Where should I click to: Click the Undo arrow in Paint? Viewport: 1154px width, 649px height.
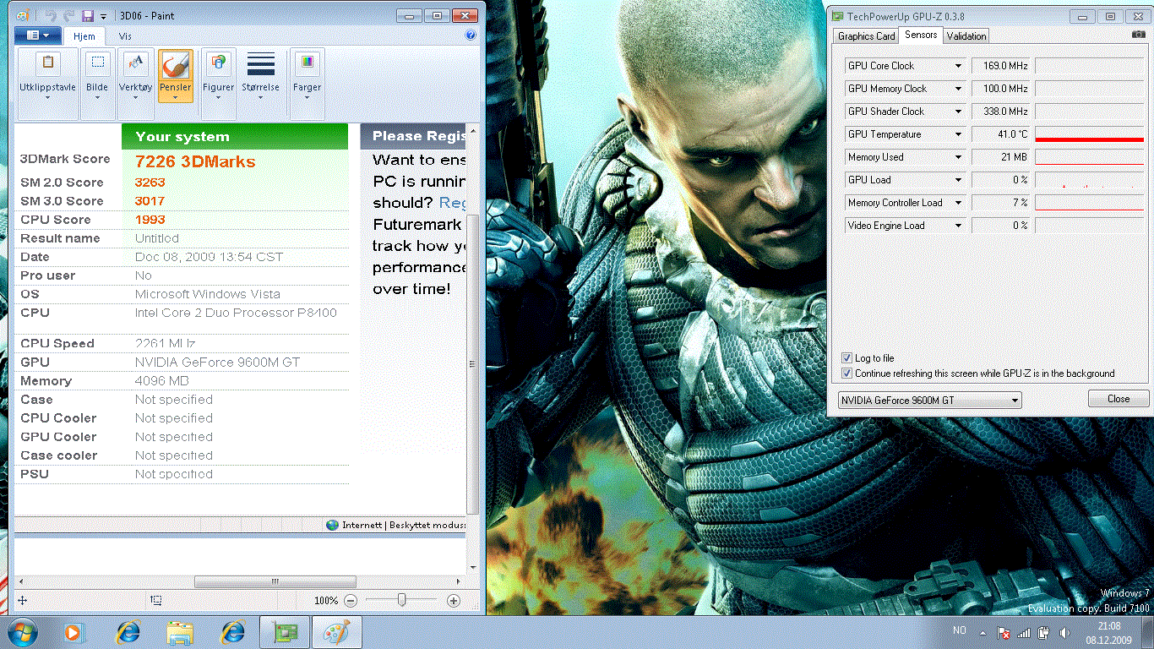[x=50, y=15]
